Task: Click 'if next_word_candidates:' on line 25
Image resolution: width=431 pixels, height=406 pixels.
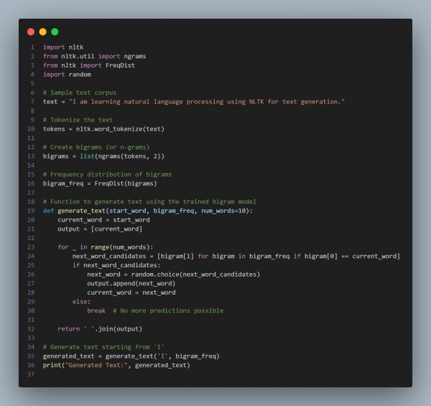Action: click(x=116, y=265)
